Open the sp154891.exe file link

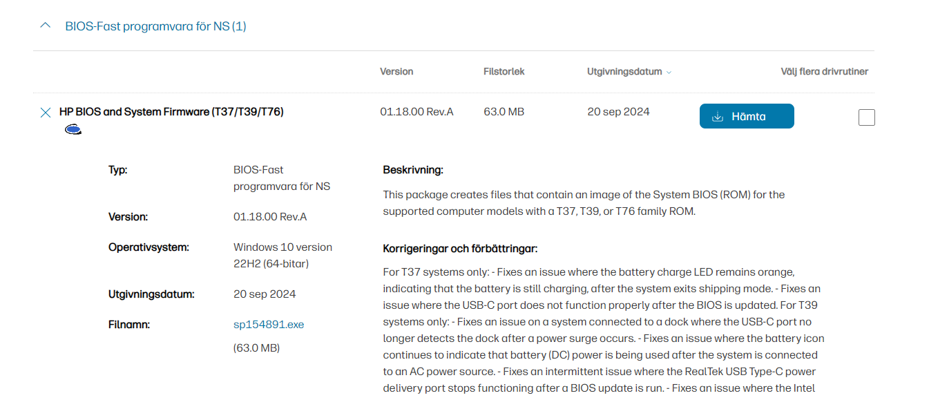[x=269, y=325]
